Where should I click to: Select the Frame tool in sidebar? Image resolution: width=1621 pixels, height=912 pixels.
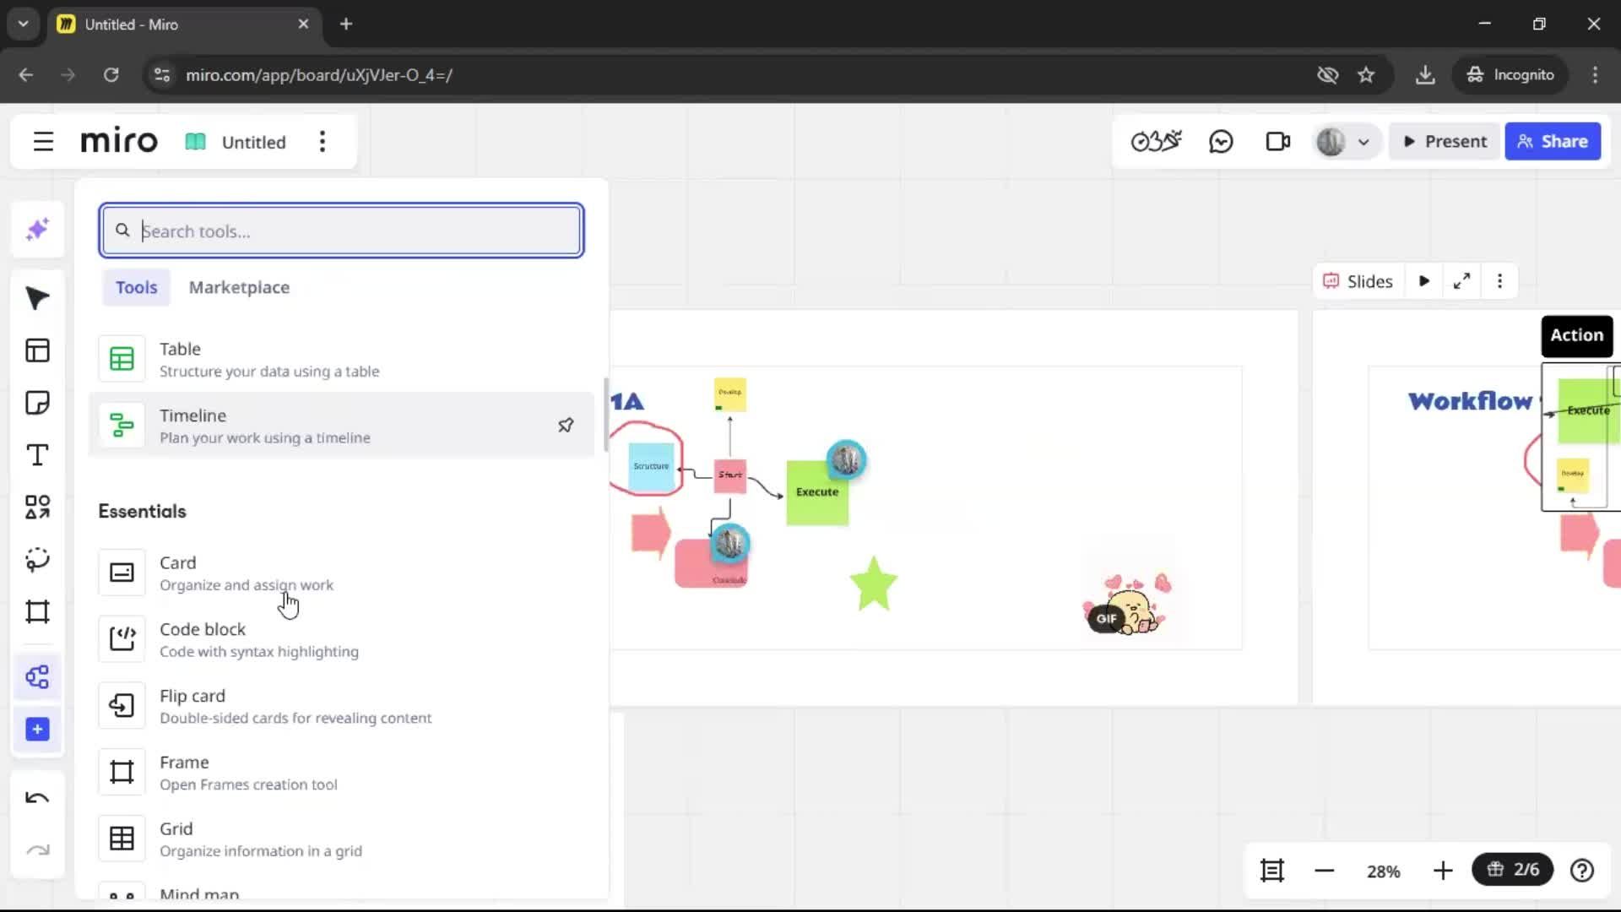pyautogui.click(x=37, y=611)
